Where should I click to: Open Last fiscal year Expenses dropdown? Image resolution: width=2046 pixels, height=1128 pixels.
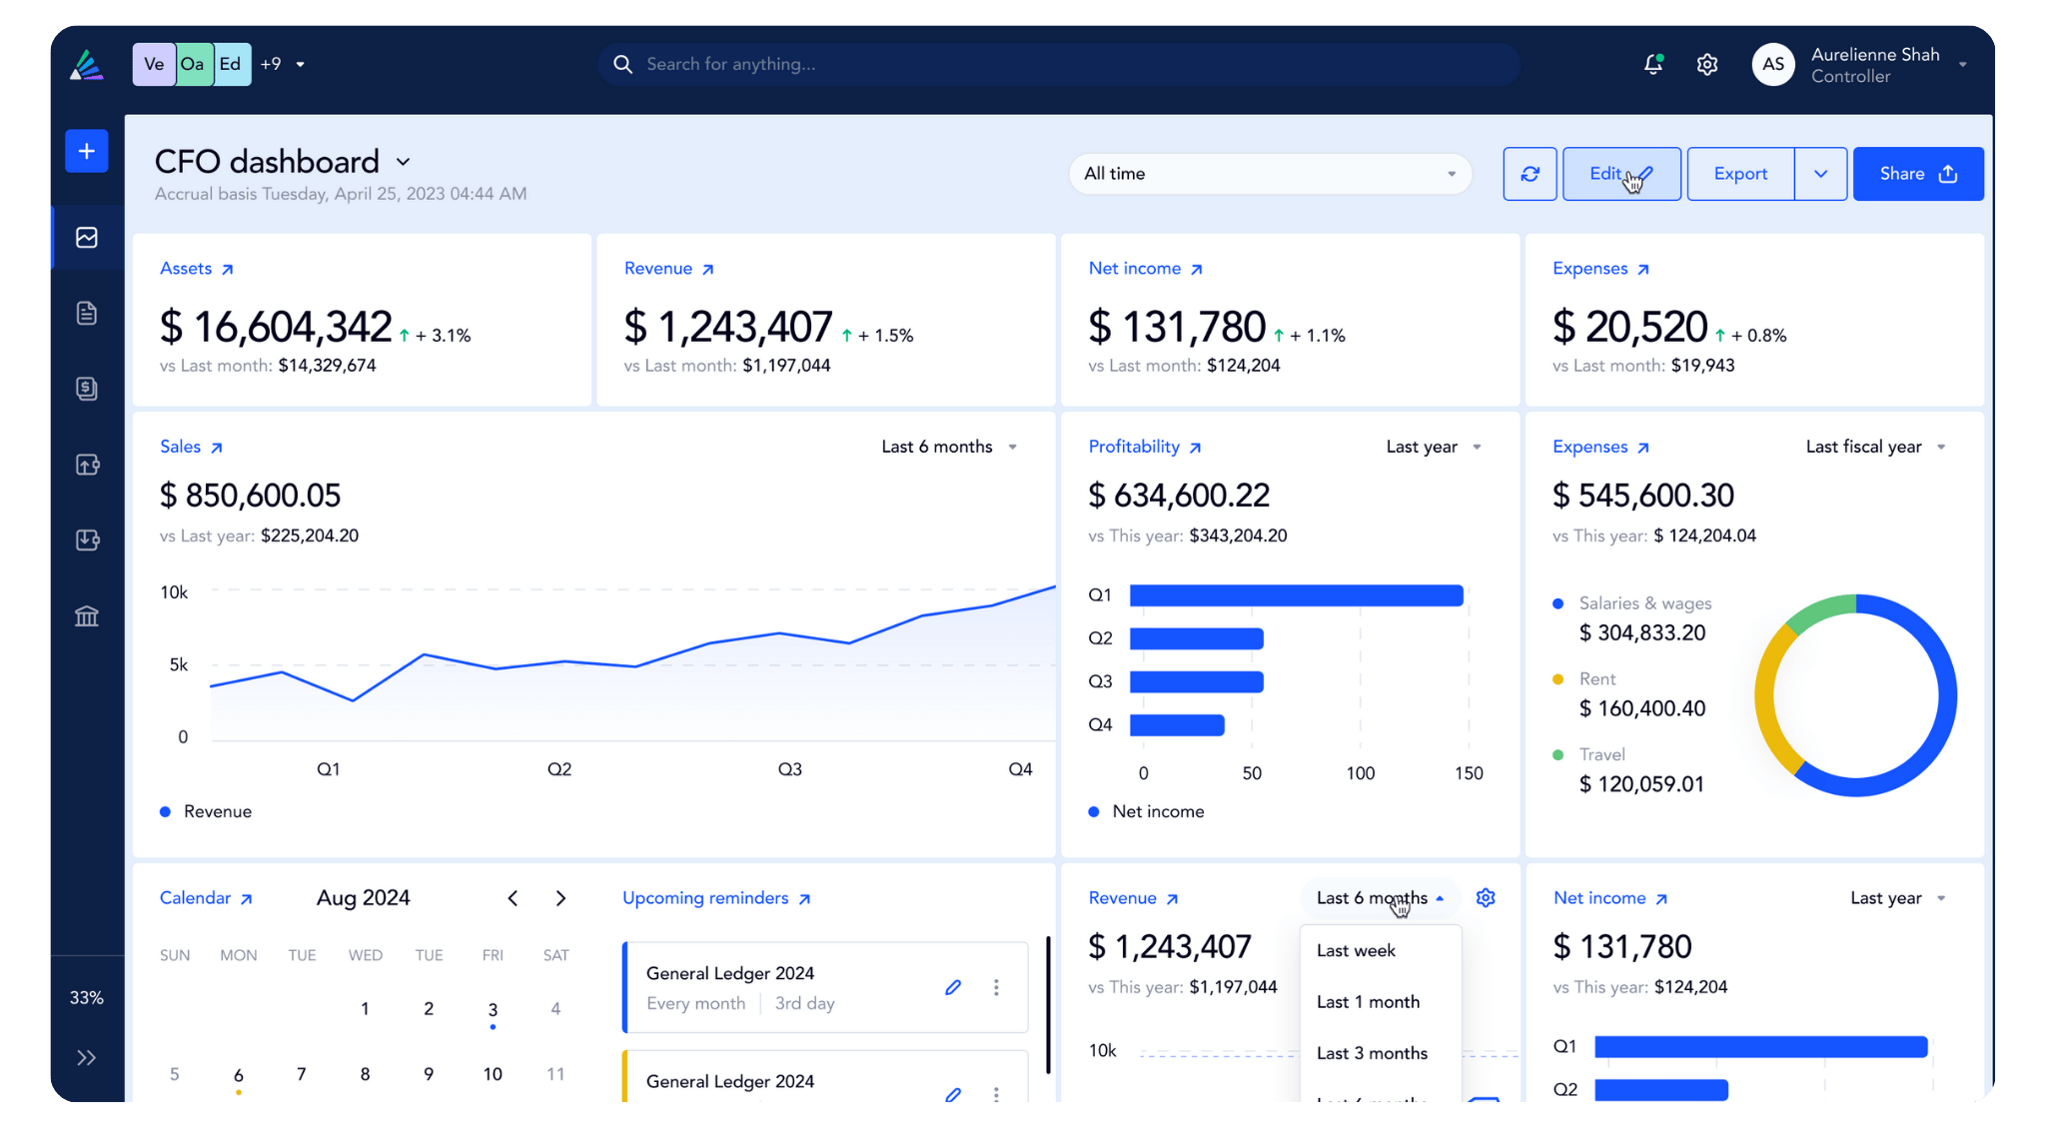click(1875, 447)
